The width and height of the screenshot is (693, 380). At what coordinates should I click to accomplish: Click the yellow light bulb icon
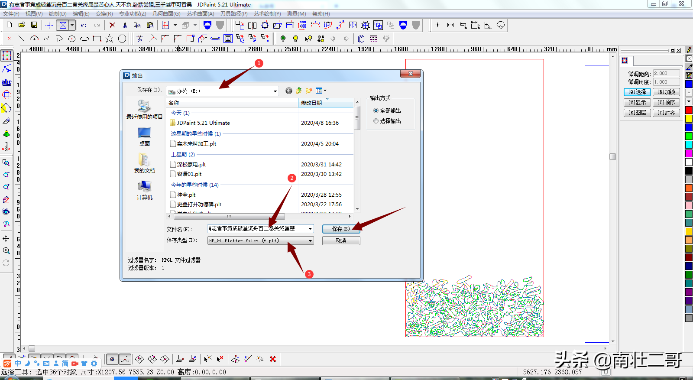[295, 39]
